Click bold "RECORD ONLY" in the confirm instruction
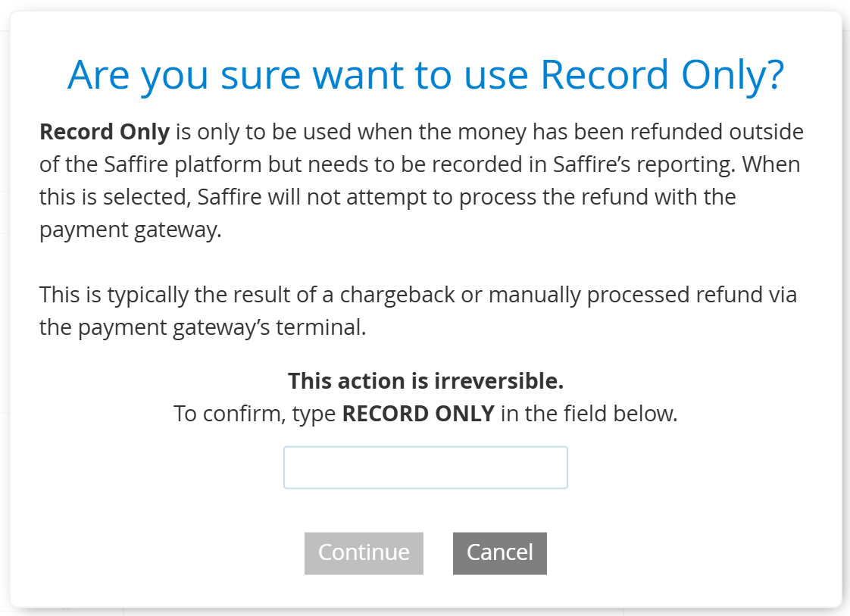The image size is (850, 616). click(x=418, y=414)
